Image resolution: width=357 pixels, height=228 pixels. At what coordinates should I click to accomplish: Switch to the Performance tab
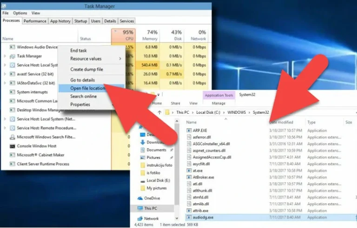(35, 21)
